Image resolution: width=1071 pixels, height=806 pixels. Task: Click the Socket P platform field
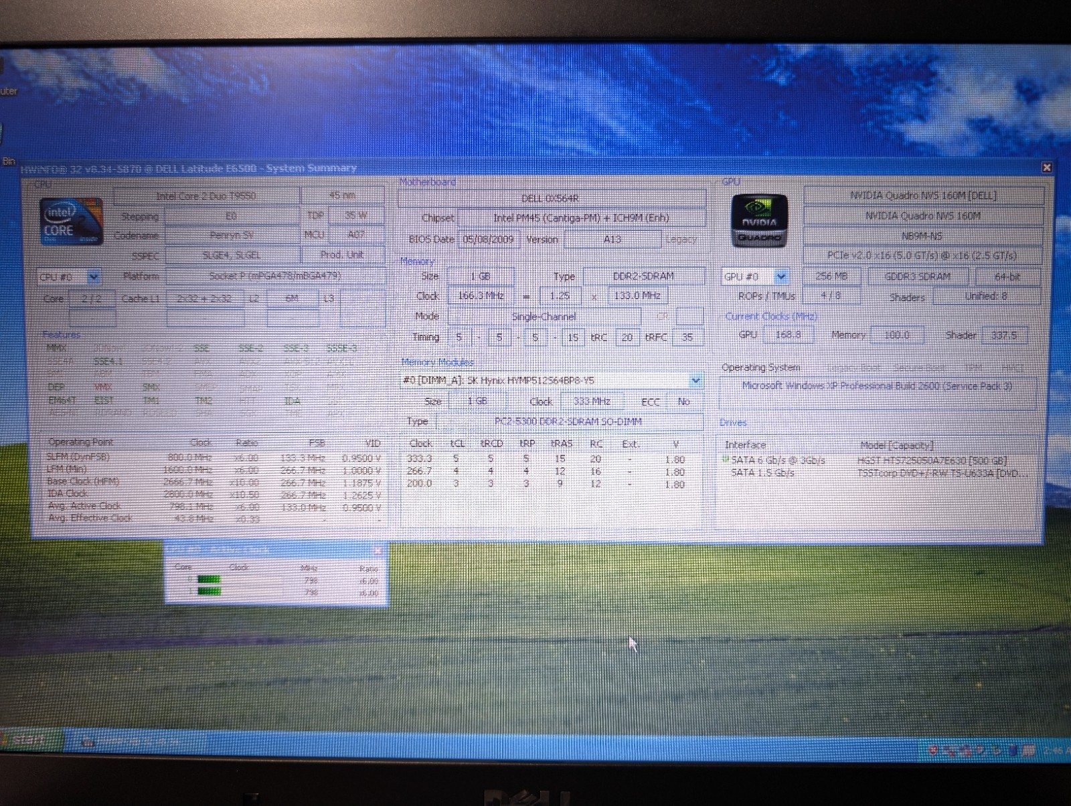click(x=275, y=276)
